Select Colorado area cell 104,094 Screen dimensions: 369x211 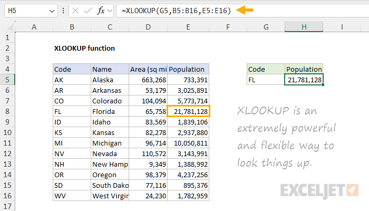(148, 101)
